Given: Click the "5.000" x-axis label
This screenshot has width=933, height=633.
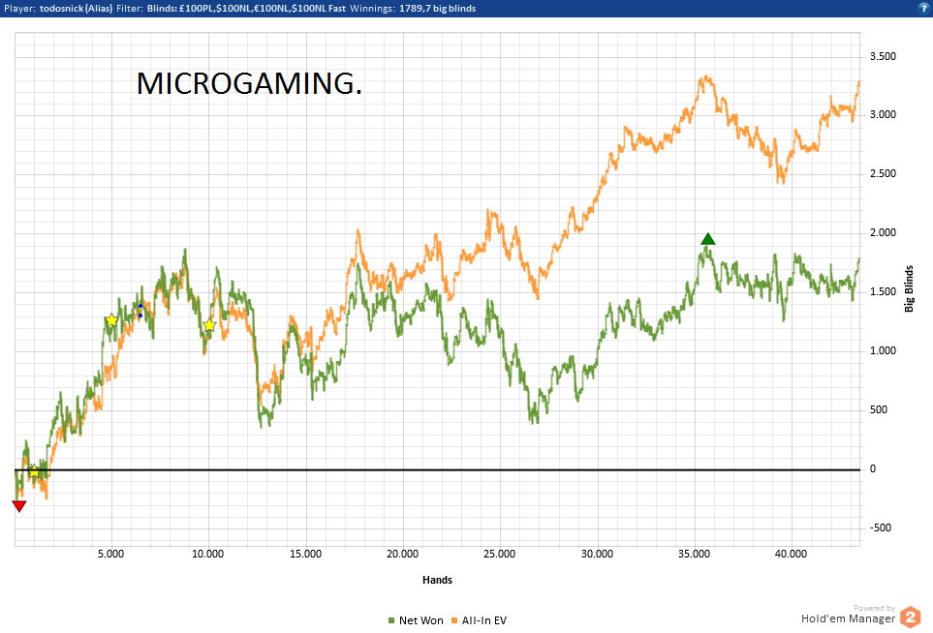Looking at the screenshot, I should click(x=111, y=554).
